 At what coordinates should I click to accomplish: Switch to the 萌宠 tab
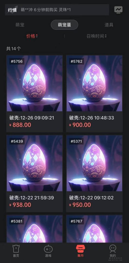pos(20,25)
